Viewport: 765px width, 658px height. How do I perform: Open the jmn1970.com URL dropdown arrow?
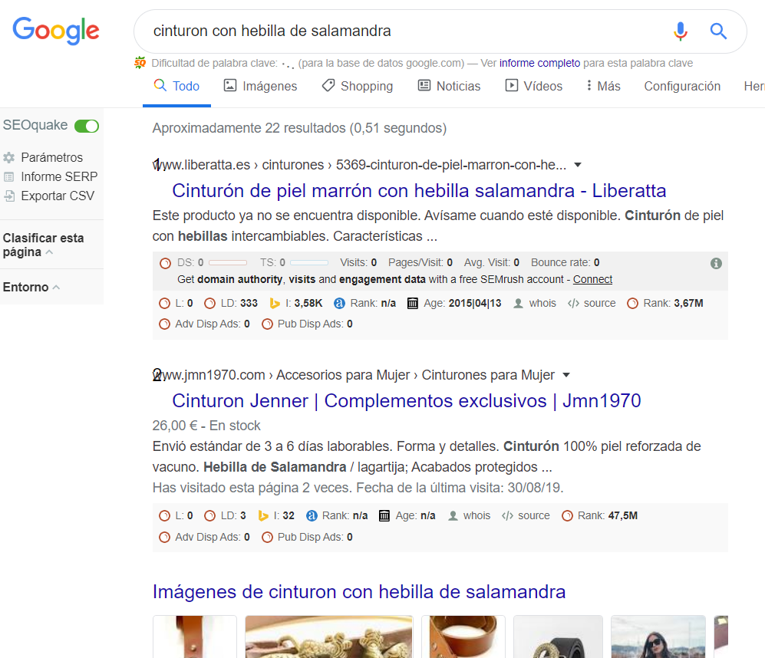click(566, 375)
